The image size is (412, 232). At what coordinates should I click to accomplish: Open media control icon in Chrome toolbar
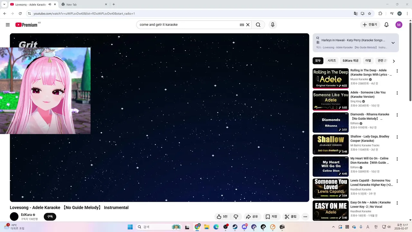click(x=392, y=14)
